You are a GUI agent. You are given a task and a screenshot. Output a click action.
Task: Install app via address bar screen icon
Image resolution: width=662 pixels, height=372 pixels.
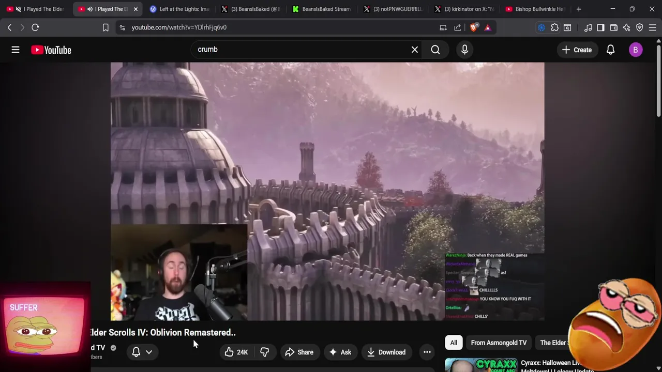[443, 27]
